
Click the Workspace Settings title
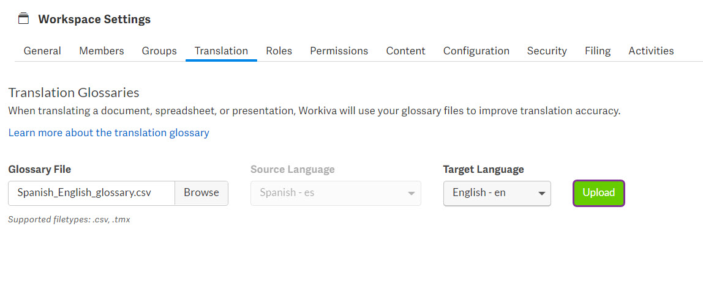pyautogui.click(x=94, y=19)
